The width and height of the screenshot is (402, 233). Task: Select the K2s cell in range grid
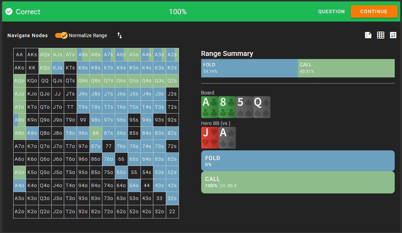[172, 68]
